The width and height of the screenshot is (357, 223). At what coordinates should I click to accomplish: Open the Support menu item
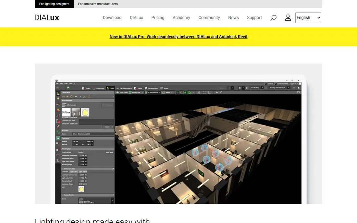click(254, 18)
